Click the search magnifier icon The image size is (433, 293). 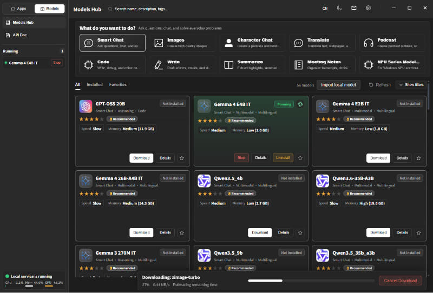point(110,9)
